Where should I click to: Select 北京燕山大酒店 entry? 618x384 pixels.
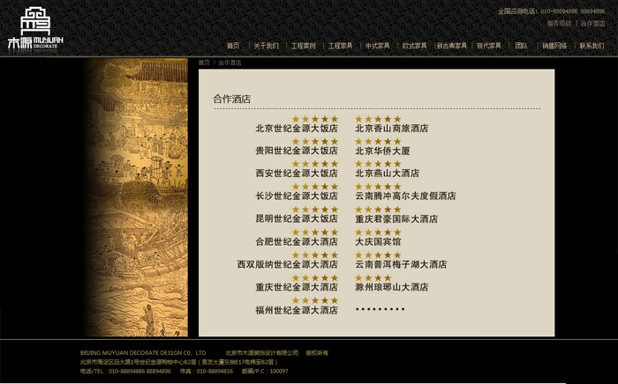click(388, 173)
